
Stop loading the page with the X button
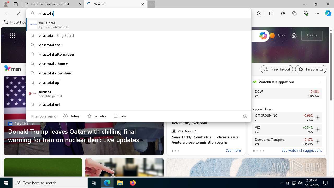(x=19, y=13)
